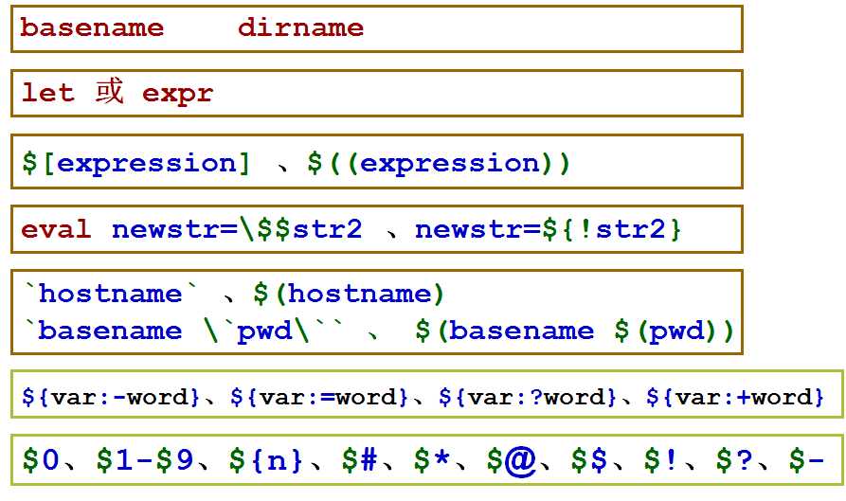Select the text ${var:-word}

pos(111,397)
